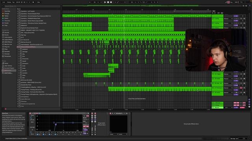
Task: Open the Sounds category in browser
Action: (7, 33)
